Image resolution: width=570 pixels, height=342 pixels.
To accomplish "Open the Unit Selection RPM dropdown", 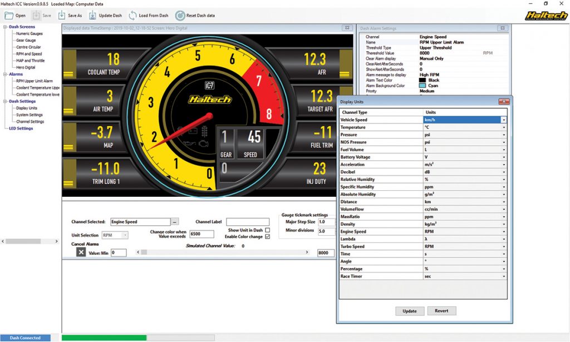I will [125, 235].
